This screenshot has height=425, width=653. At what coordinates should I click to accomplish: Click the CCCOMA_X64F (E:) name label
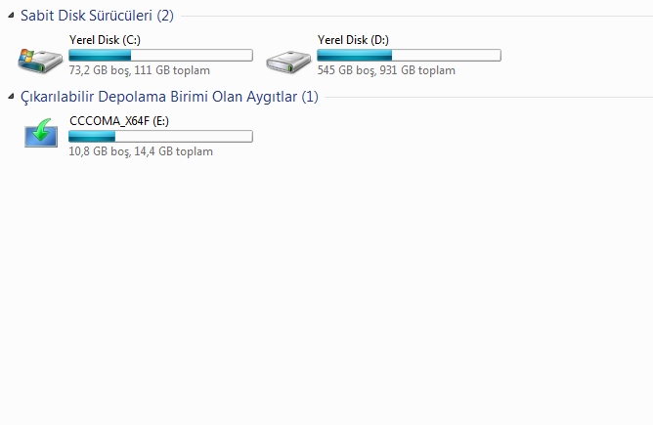click(120, 121)
